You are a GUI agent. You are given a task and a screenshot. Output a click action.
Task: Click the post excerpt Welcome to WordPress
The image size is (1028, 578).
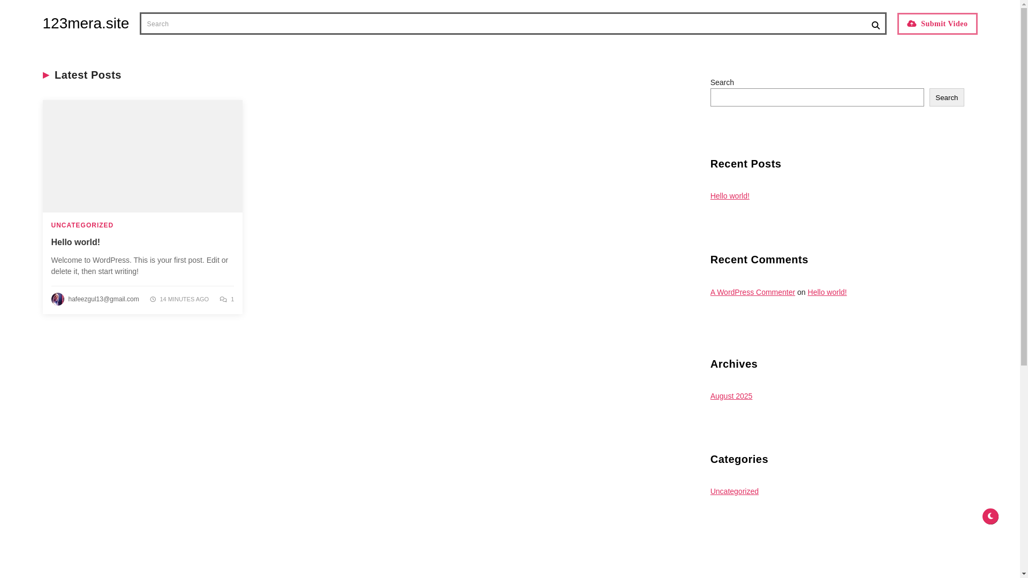(140, 266)
